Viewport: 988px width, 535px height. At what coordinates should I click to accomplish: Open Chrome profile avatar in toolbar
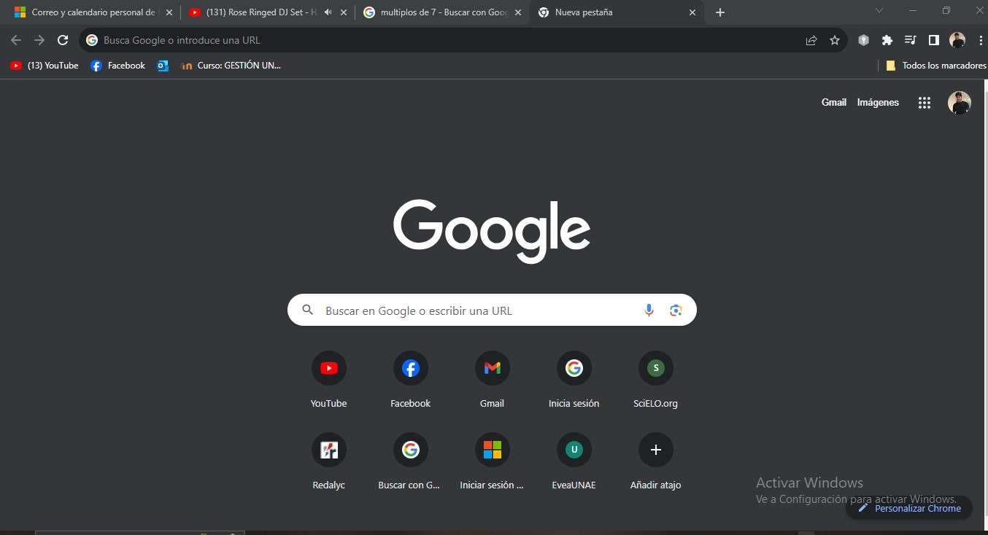(957, 40)
